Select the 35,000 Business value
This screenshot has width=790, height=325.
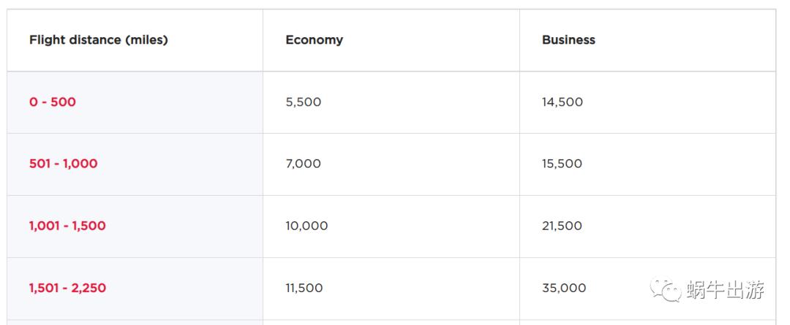[x=564, y=288]
